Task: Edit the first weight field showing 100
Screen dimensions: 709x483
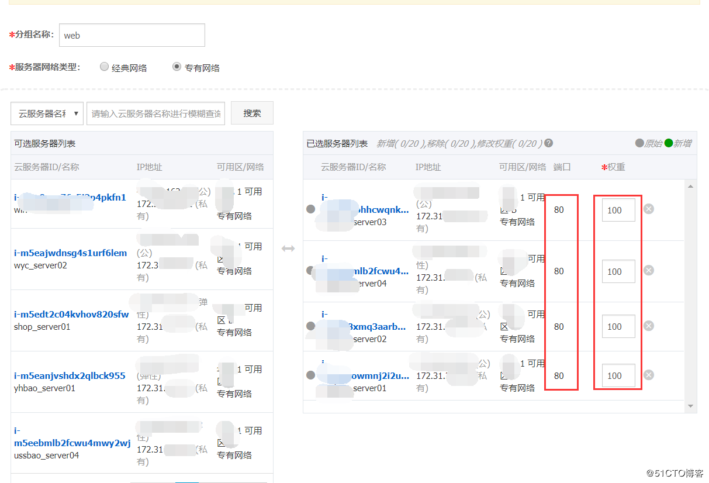Action: click(x=618, y=209)
